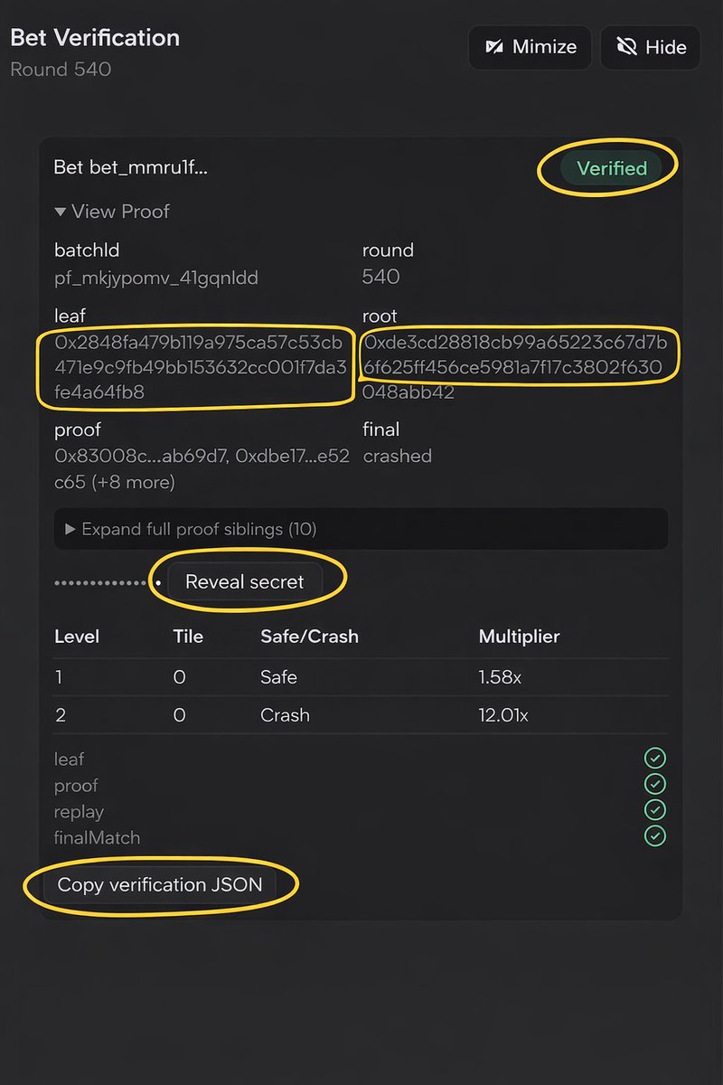Click the Mimize button

pos(530,47)
